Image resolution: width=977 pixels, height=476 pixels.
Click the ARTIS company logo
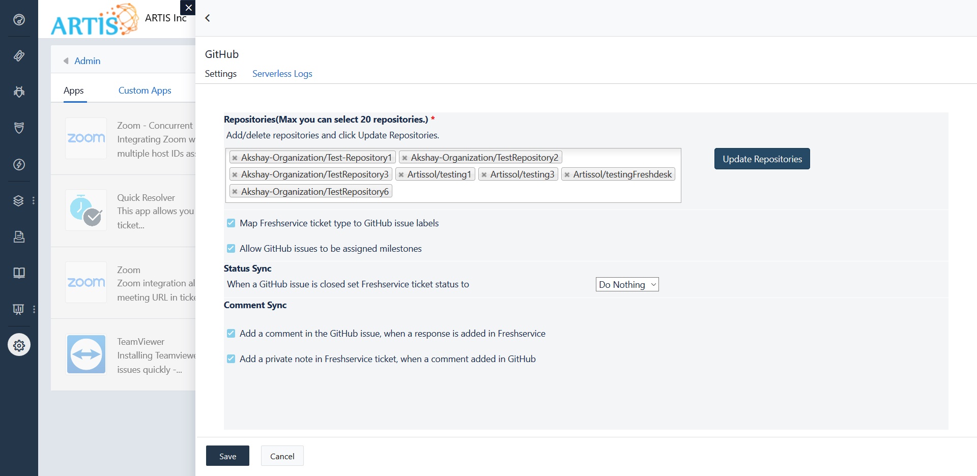pyautogui.click(x=94, y=20)
